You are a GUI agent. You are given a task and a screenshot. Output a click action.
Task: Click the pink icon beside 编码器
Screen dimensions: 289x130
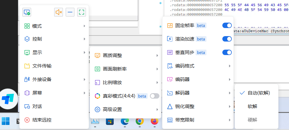(170, 79)
